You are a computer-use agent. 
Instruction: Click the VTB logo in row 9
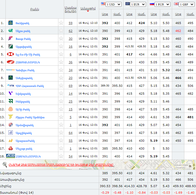(x=11, y=85)
